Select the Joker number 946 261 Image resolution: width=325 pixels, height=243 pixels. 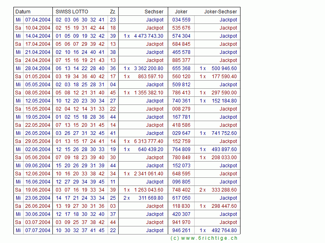pos(181,230)
